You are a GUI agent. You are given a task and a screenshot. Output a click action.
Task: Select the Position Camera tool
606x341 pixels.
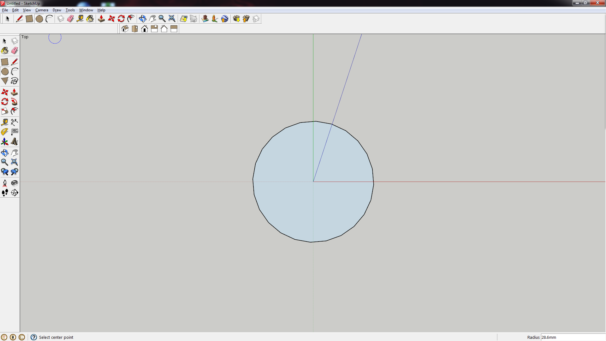[5, 183]
